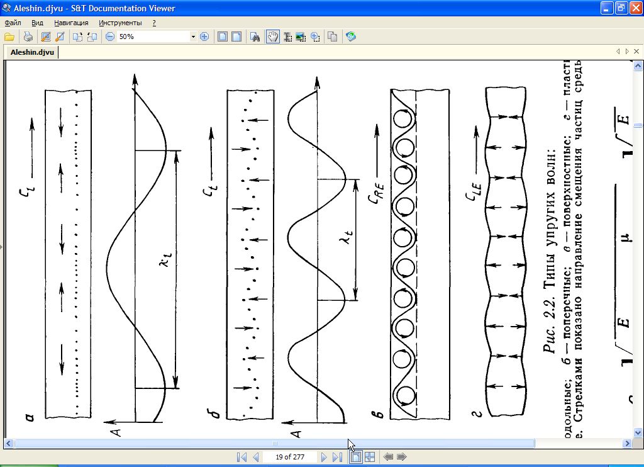The width and height of the screenshot is (644, 467).
Task: Click the first image edit toolbar icon
Action: pyautogui.click(x=46, y=37)
